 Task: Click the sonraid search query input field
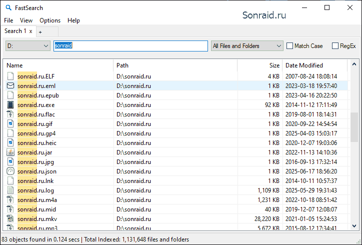click(x=130, y=45)
